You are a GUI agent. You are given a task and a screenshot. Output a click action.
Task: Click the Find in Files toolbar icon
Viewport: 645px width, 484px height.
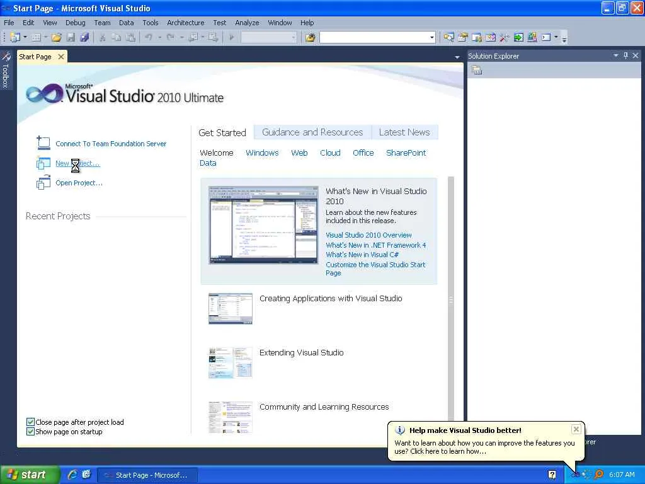(310, 37)
